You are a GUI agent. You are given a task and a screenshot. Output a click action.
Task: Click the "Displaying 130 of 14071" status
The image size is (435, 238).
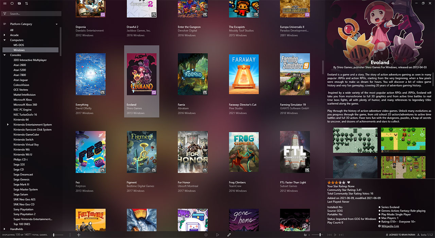(x=25, y=235)
